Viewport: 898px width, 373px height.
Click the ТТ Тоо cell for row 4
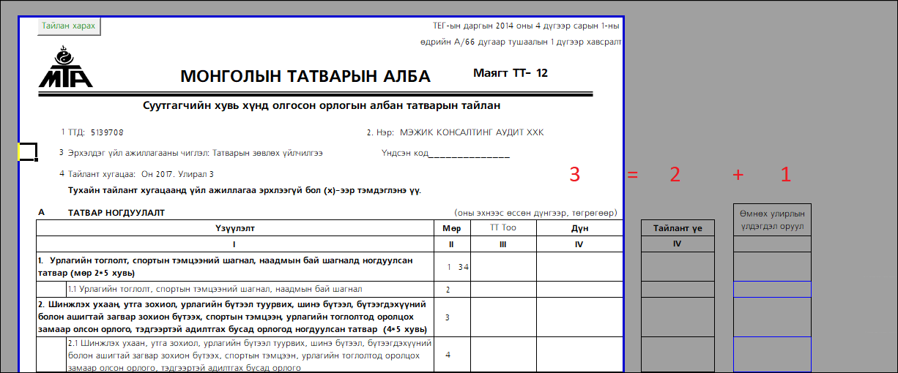click(x=503, y=354)
